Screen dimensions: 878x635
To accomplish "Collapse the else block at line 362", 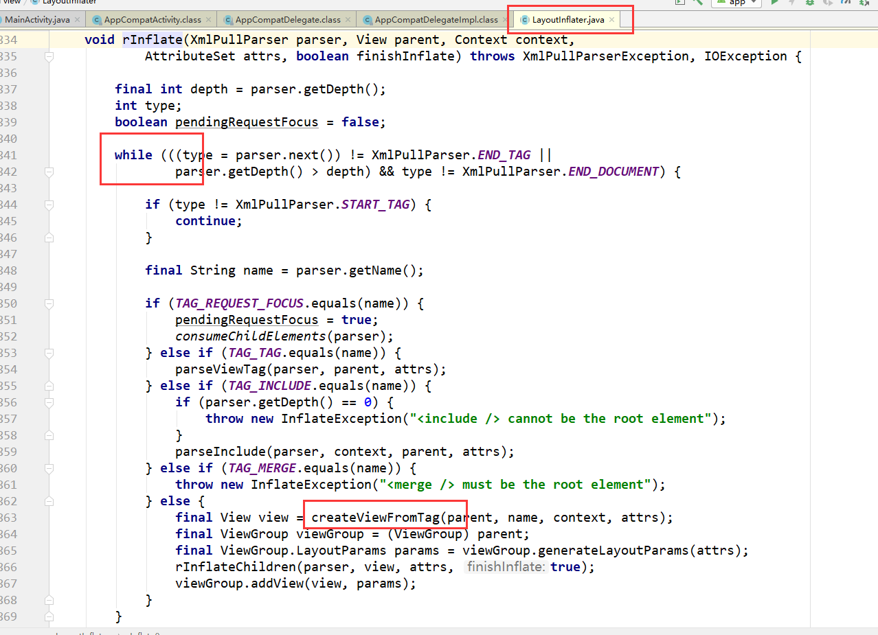I will pos(49,501).
